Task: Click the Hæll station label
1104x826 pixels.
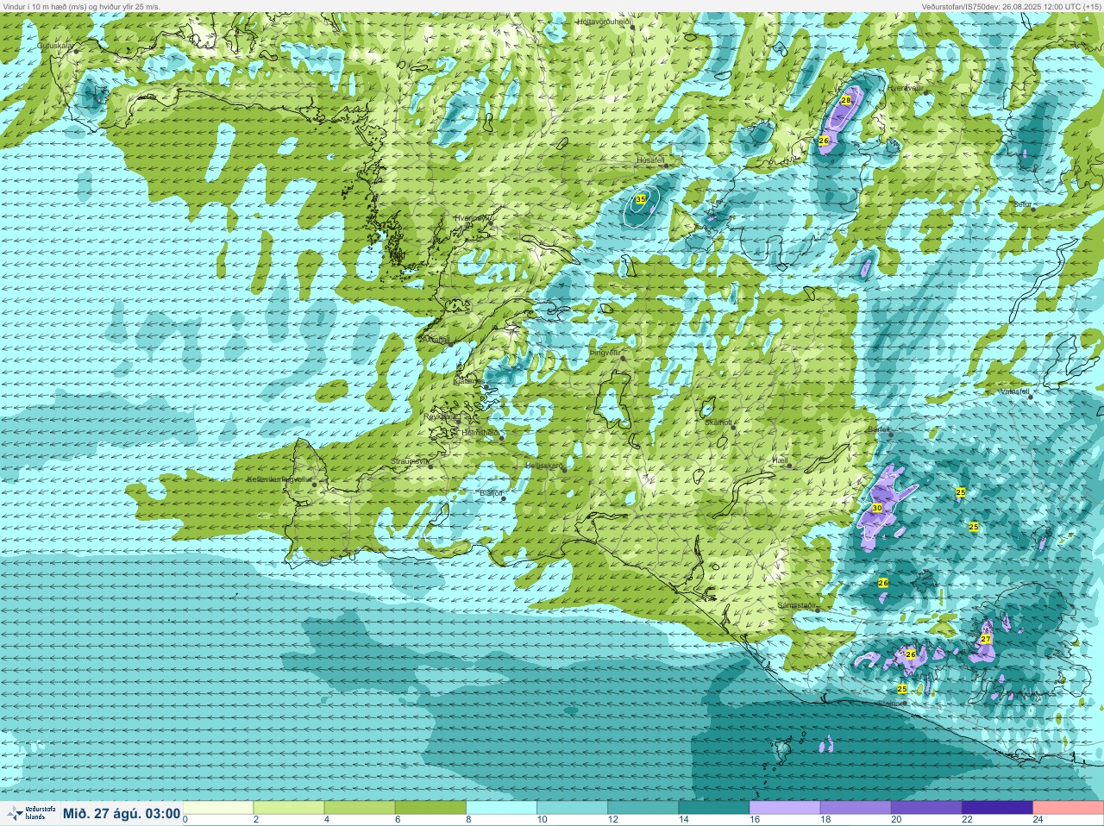Action: (780, 460)
